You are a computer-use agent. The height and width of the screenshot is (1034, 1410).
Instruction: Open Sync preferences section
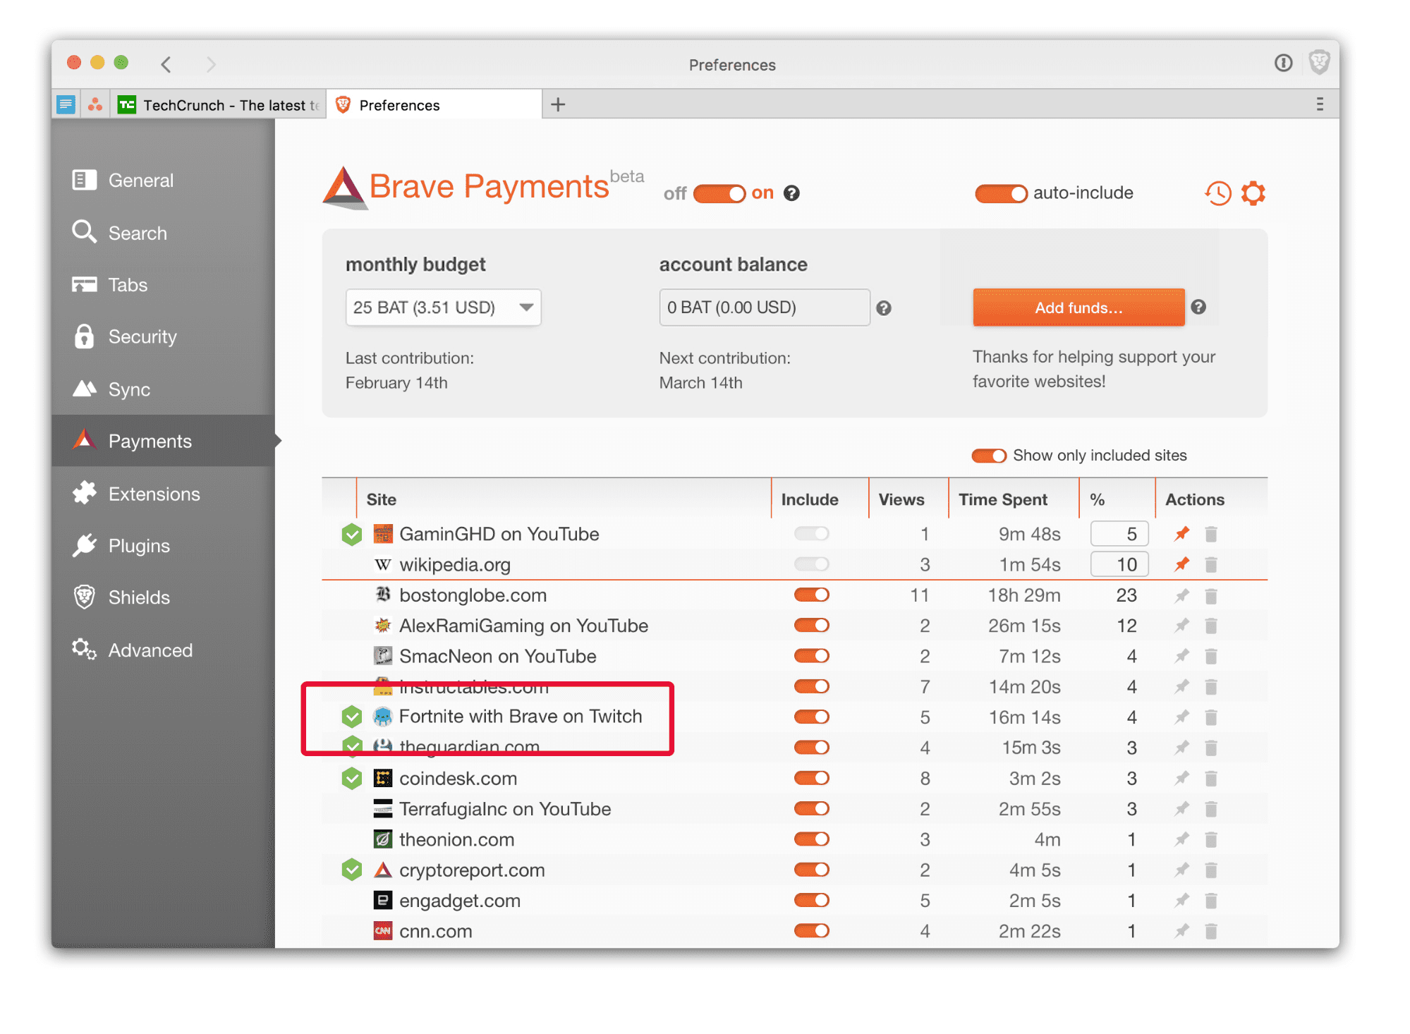[164, 389]
